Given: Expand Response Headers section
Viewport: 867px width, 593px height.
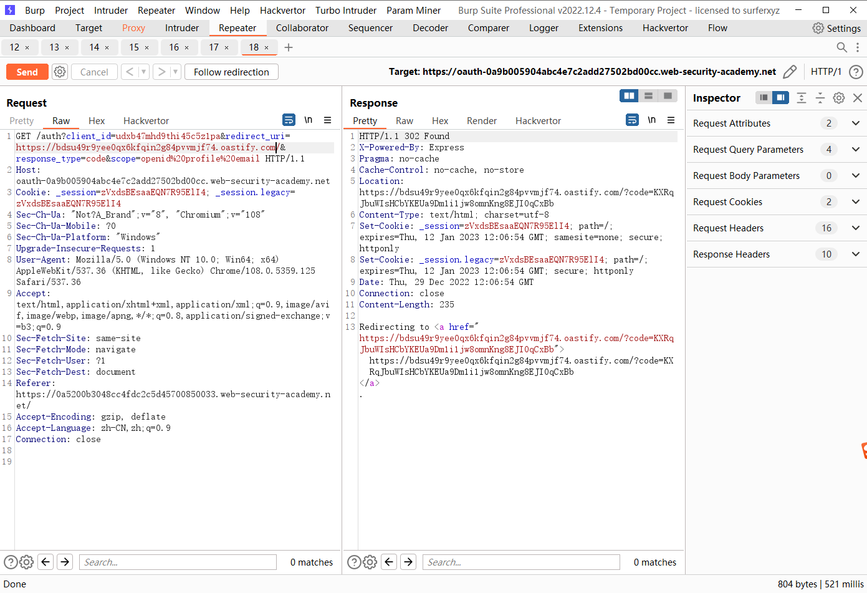Looking at the screenshot, I should click(856, 254).
